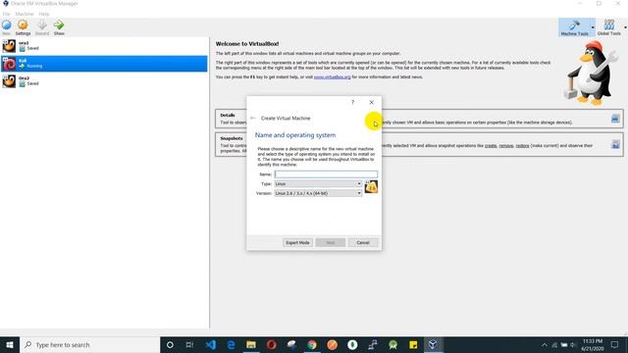
Task: Click the taskbar clock and date
Action: [593, 344]
